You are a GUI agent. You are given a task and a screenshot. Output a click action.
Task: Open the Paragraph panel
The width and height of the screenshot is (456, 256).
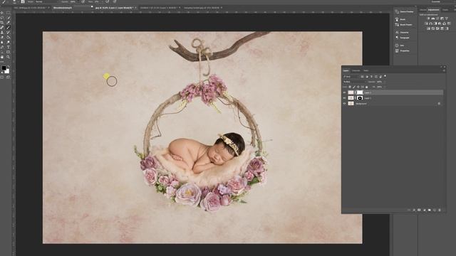(x=402, y=38)
